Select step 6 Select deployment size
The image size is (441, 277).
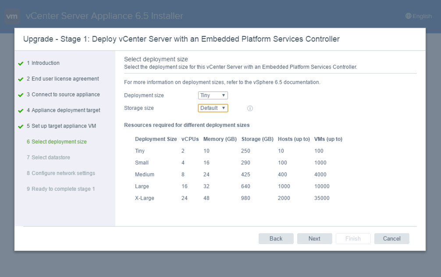click(57, 141)
